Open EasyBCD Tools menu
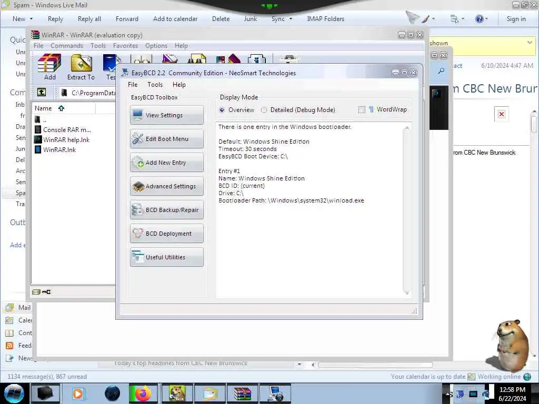Screen dimensions: 539x404 pos(155,85)
